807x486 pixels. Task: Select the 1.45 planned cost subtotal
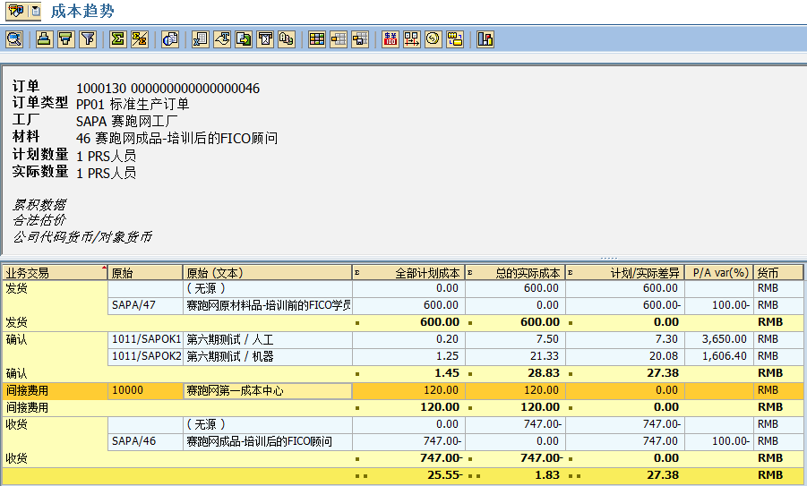click(x=408, y=373)
